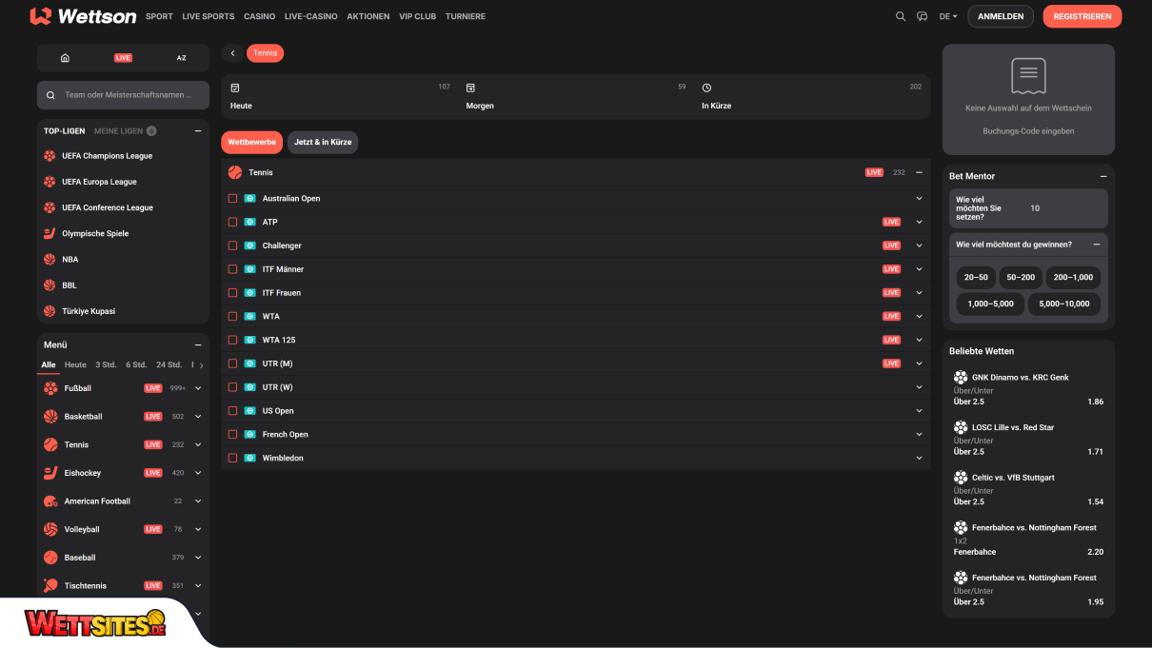Enable the WTA 125 checkbox
The width and height of the screenshot is (1152, 648).
[232, 341]
